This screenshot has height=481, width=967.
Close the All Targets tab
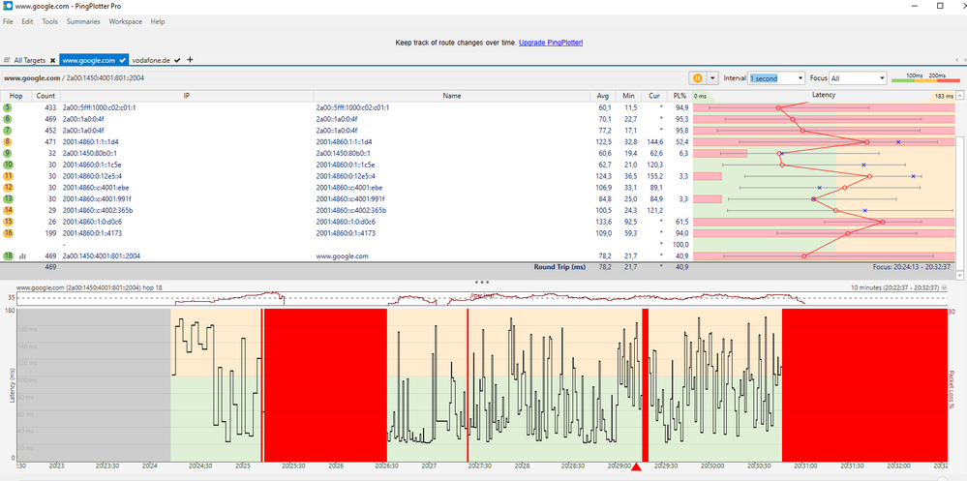pos(52,60)
